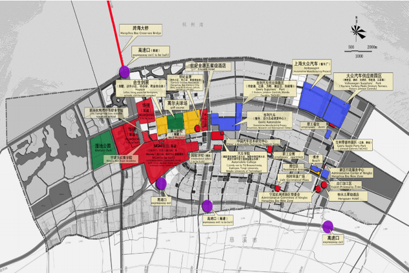
Task: Click the 合生创展 Hopson label
Action: pos(141,88)
